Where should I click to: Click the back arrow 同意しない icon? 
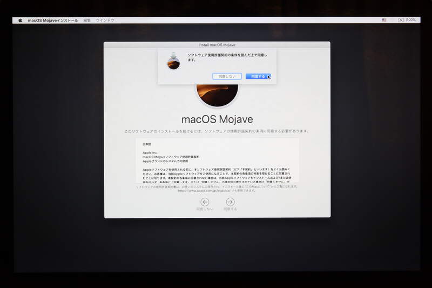pyautogui.click(x=205, y=202)
